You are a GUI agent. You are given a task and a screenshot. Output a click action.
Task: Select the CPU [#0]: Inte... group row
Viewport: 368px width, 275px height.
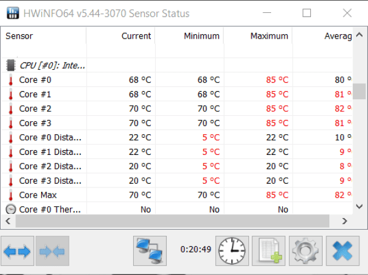point(177,65)
